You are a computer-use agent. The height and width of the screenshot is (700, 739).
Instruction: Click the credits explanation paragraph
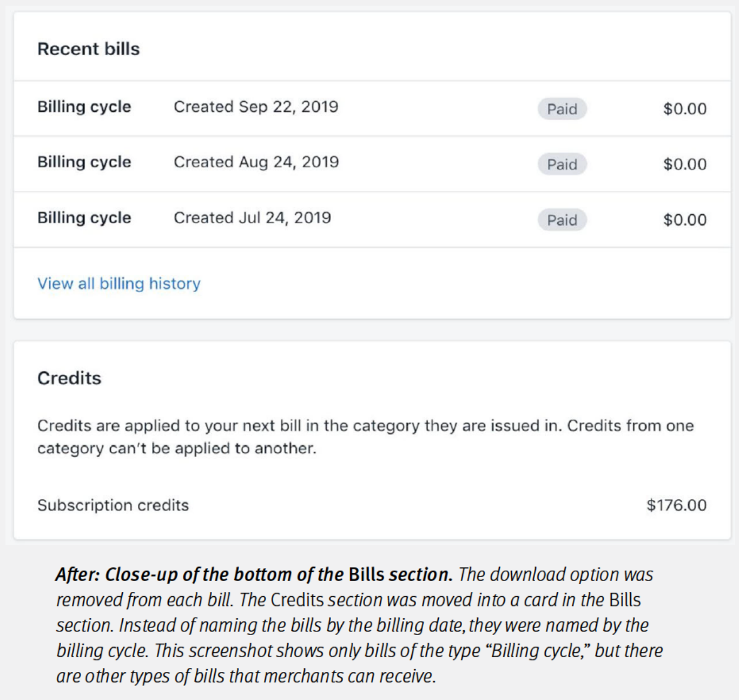pyautogui.click(x=365, y=437)
